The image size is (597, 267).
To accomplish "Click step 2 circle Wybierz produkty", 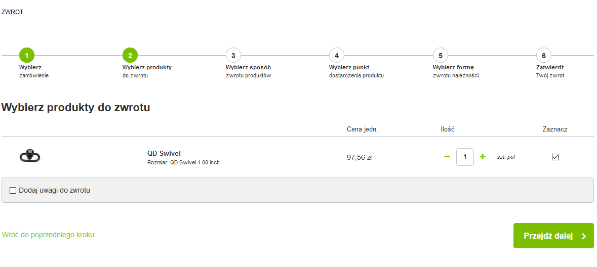I will (130, 55).
